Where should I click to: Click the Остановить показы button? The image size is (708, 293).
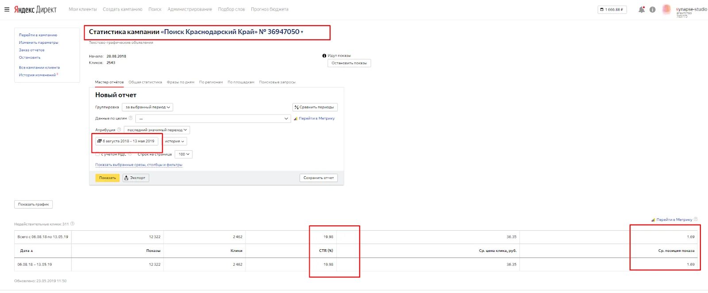pyautogui.click(x=349, y=63)
